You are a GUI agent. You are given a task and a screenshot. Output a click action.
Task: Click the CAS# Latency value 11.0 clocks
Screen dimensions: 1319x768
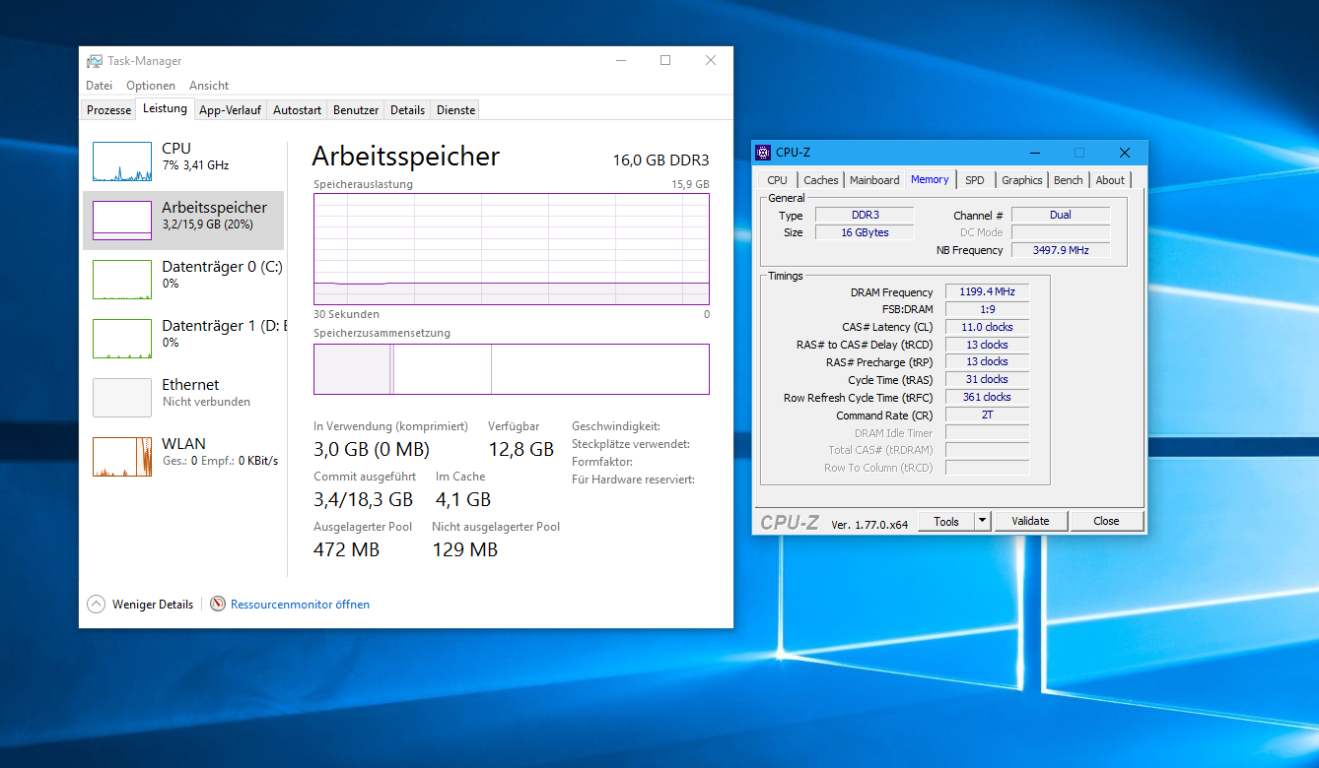click(987, 327)
